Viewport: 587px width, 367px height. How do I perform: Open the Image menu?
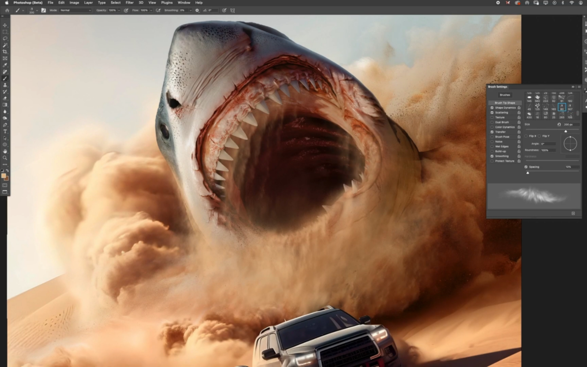coord(74,3)
